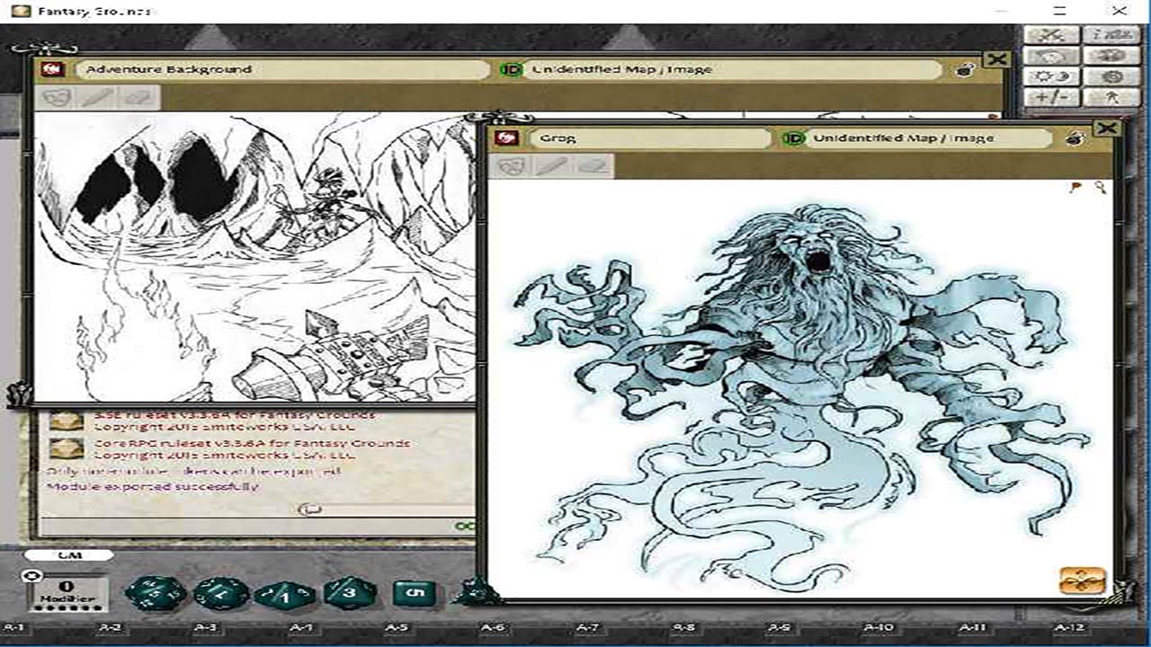
Task: Expand the token bag in Grog window corner
Action: (1082, 581)
